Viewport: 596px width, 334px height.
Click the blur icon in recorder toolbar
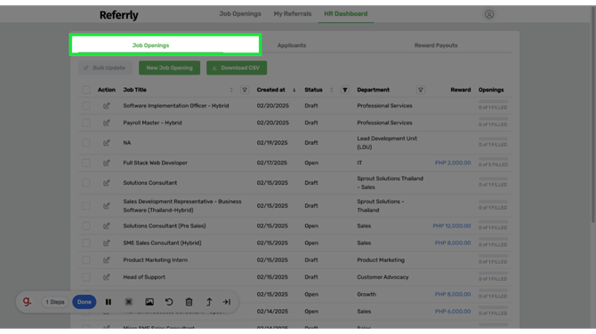point(129,302)
